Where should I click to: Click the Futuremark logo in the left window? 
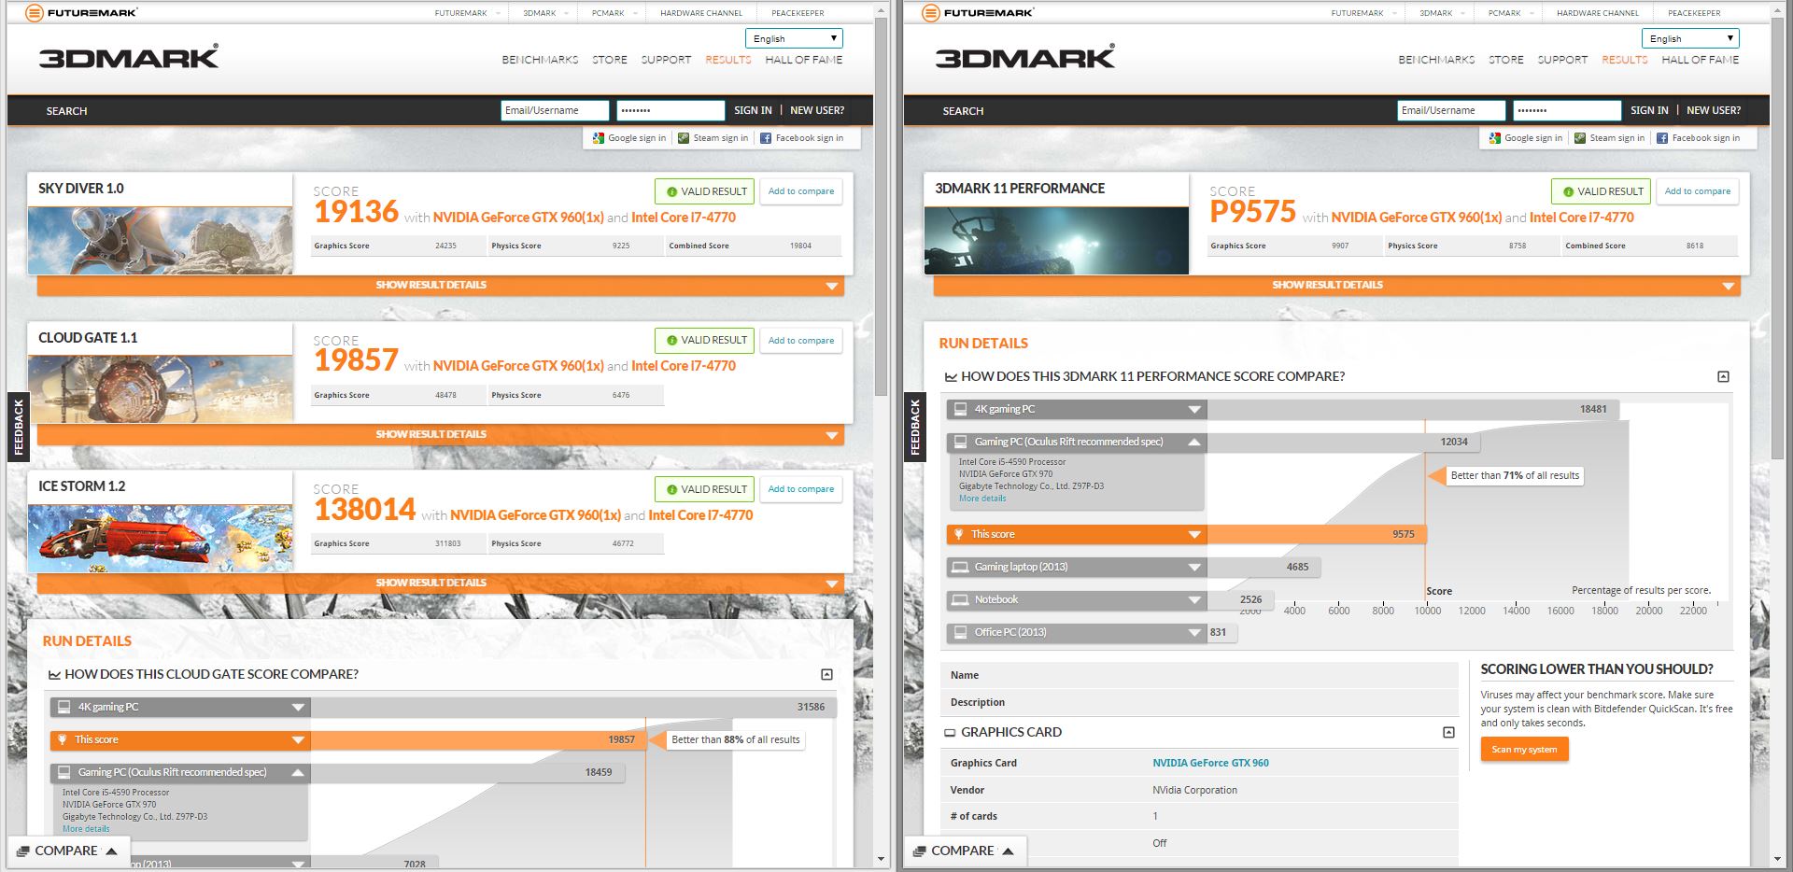point(81,13)
